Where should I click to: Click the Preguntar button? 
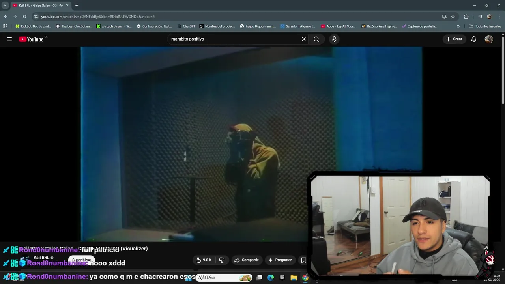click(280, 260)
